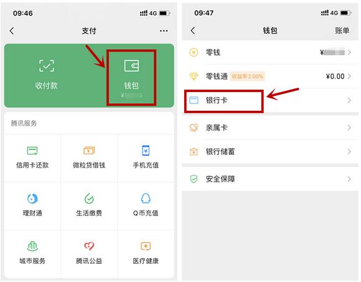
Task: Open 微粒贷借钱 service icon
Action: point(89,151)
